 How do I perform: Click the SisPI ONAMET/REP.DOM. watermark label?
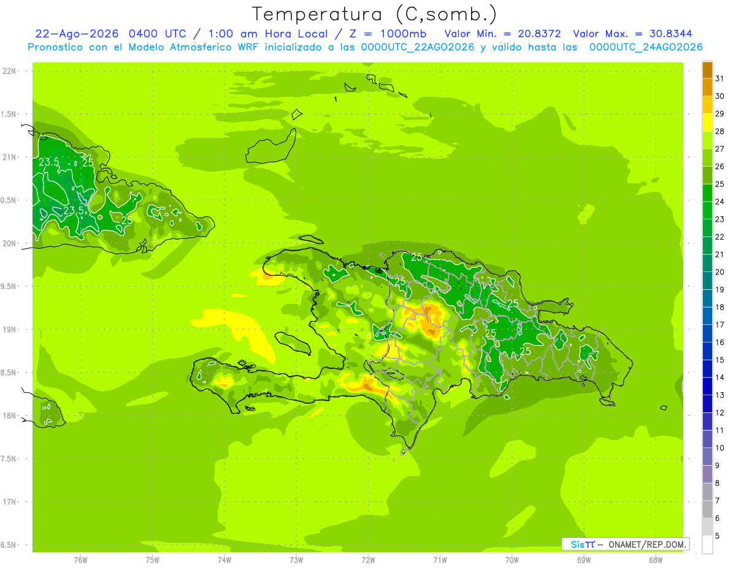[626, 544]
